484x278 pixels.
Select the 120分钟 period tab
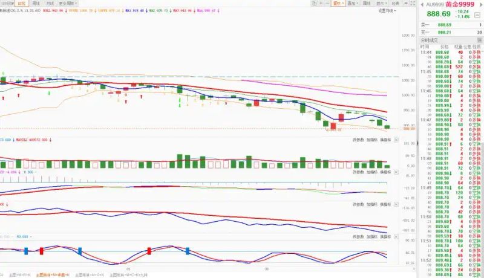(x=7, y=4)
